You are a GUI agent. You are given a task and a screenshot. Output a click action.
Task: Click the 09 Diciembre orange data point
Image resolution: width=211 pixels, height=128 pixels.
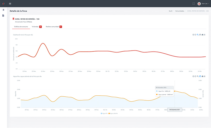175,91
